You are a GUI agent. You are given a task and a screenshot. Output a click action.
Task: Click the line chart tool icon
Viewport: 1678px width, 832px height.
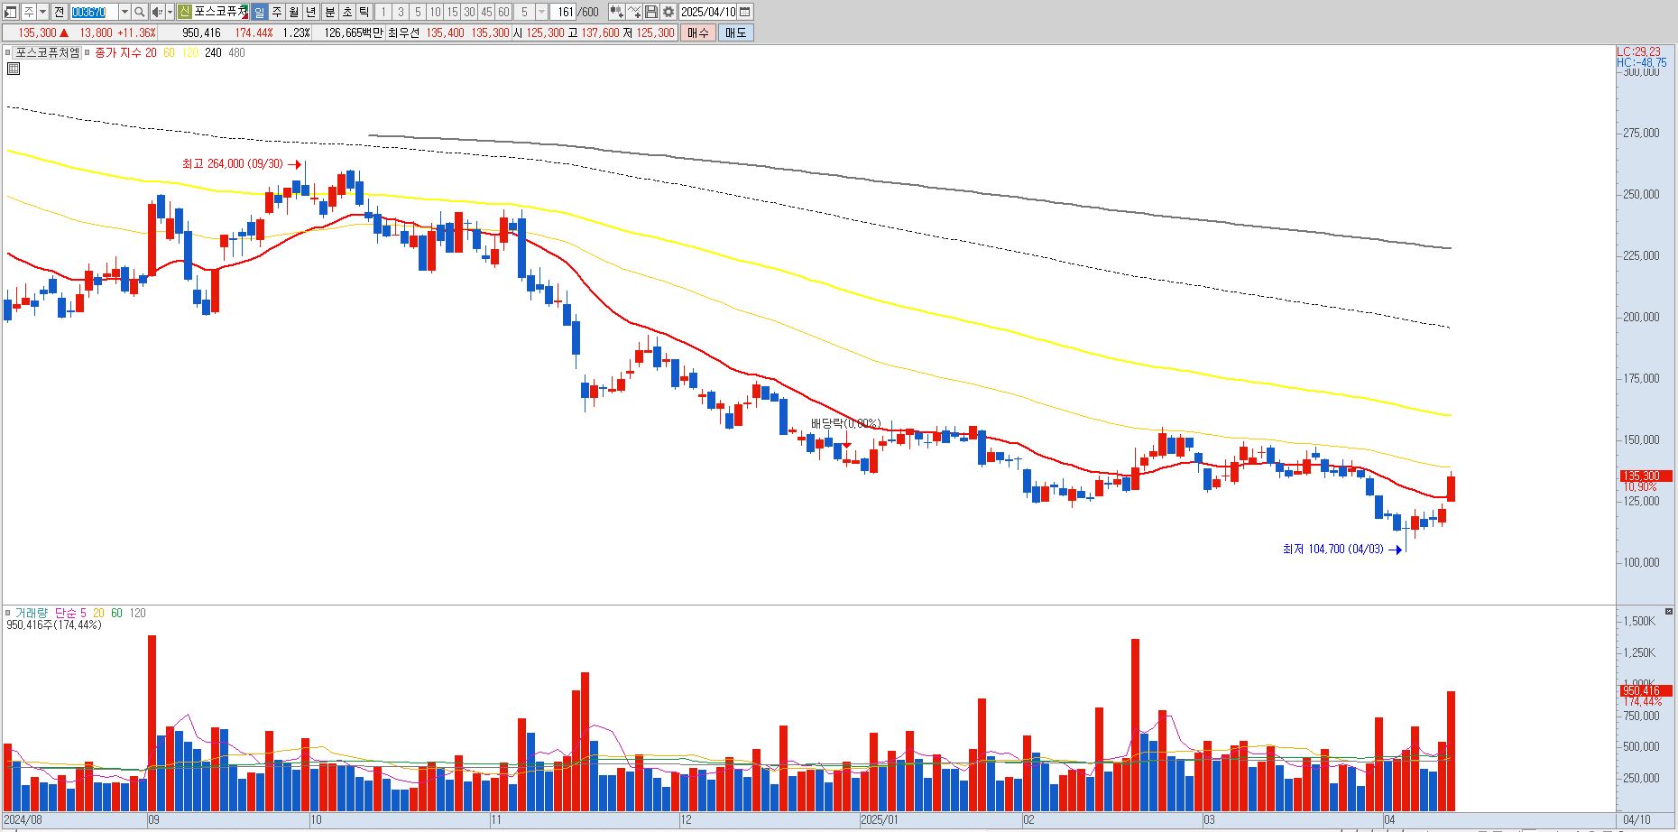point(634,12)
